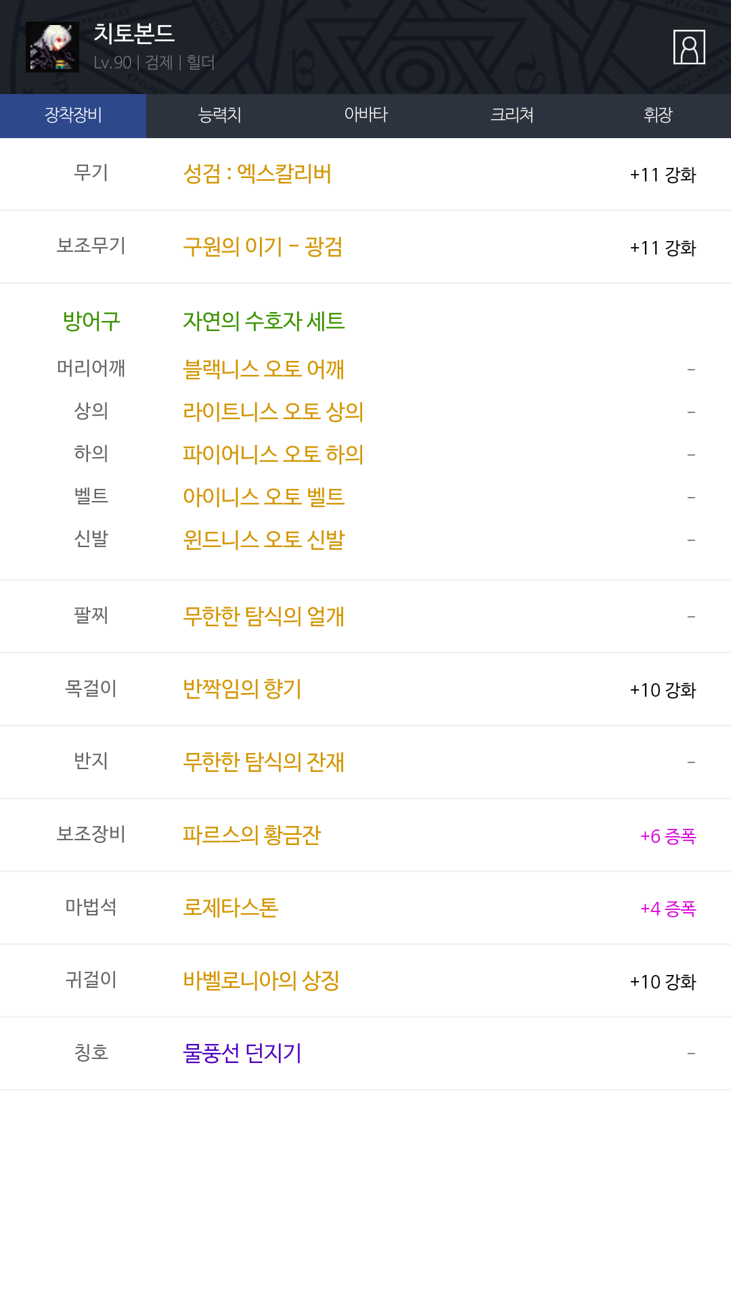
Task: Switch to the 능력치 tab
Action: tap(219, 115)
